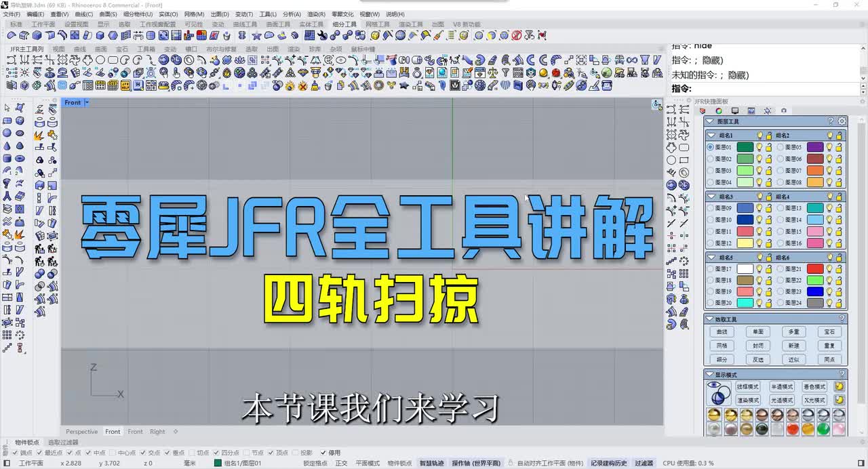Switch to the Right viewport tab

[157, 431]
